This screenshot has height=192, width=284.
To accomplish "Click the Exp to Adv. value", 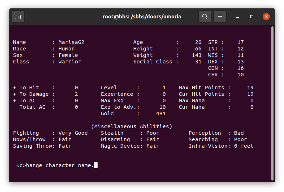I will coord(163,107).
